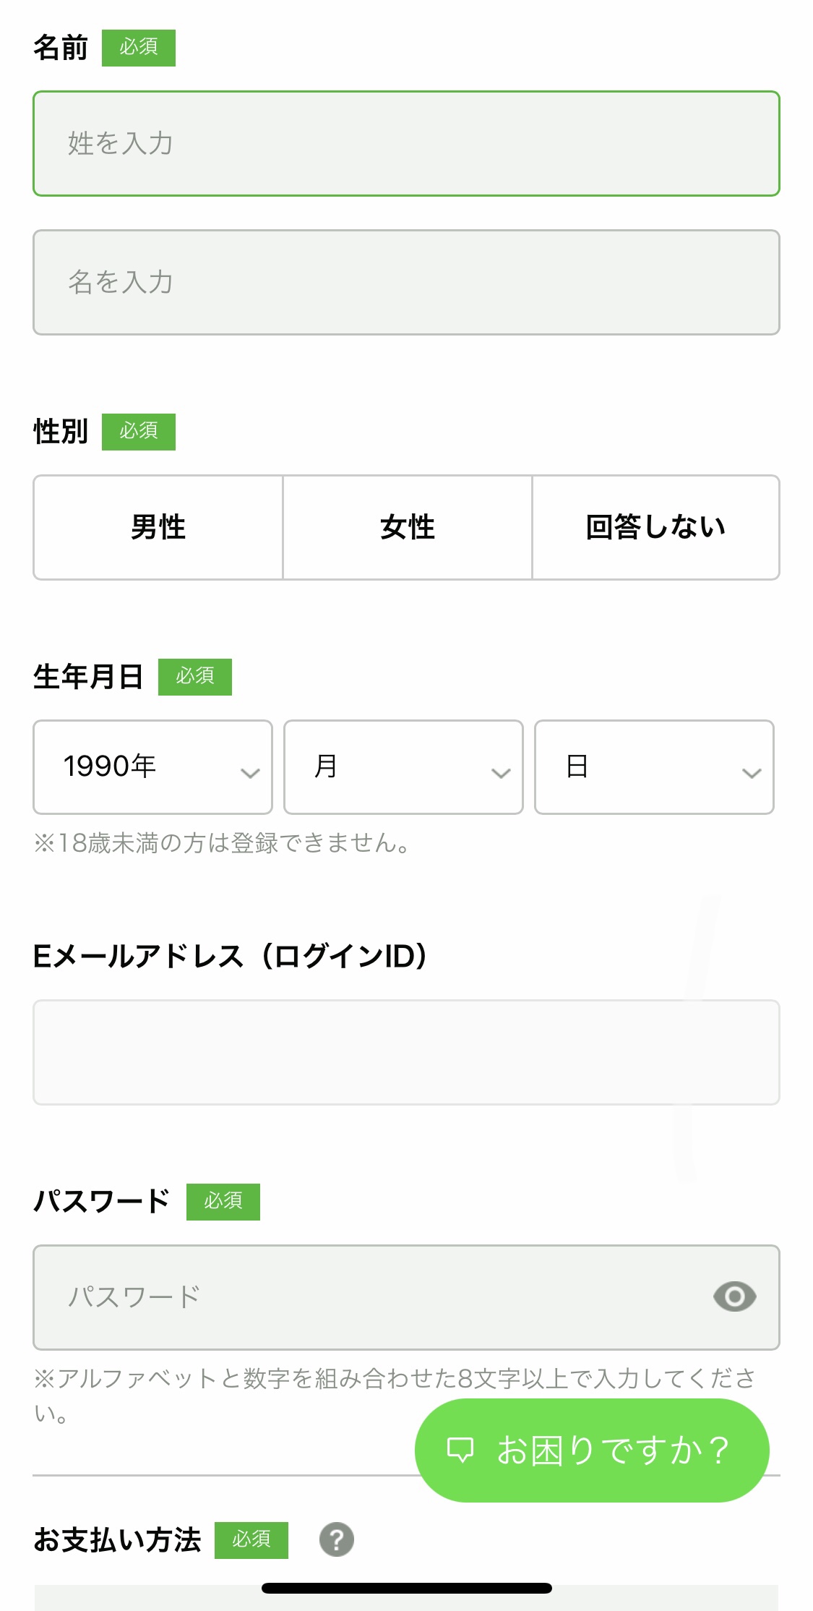
Task: Click the 必須 badge next to お支払い方法
Action: click(251, 1539)
